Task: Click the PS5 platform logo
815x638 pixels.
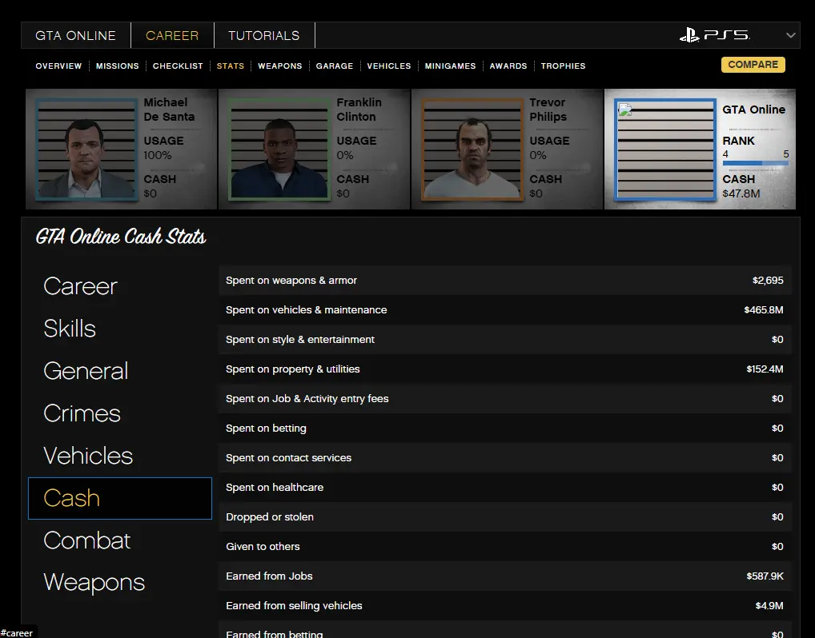Action: click(714, 35)
